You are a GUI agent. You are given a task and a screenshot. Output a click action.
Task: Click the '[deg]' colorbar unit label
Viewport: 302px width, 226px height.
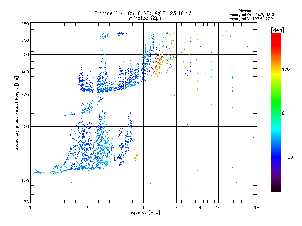277,30
